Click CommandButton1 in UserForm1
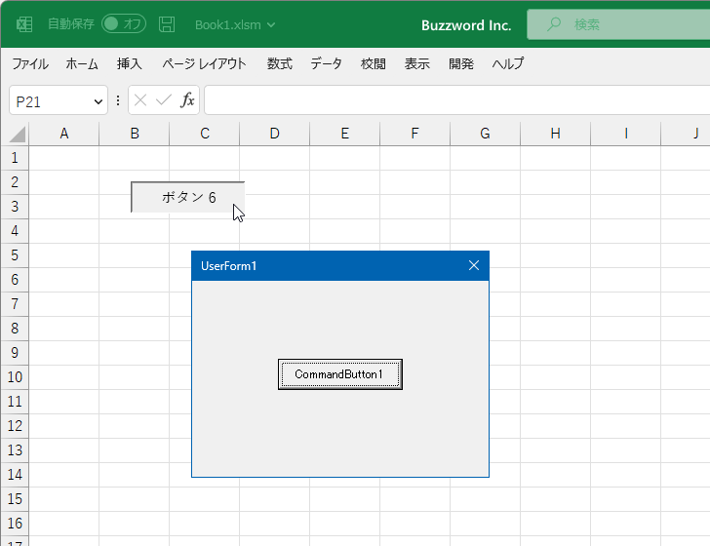Viewport: 710px width, 546px height. [x=340, y=374]
